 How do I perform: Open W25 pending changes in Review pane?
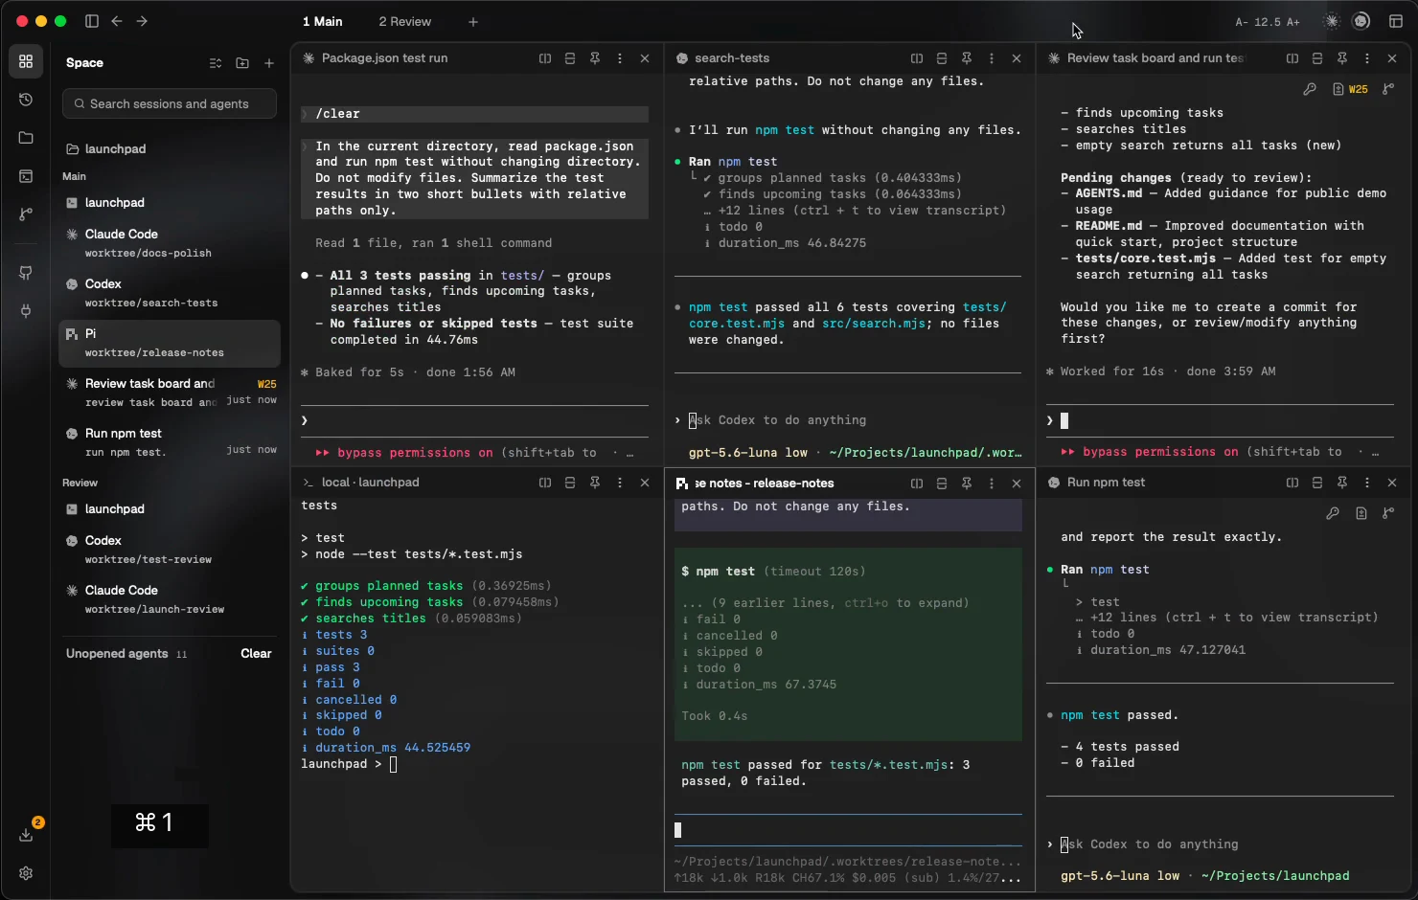1350,89
